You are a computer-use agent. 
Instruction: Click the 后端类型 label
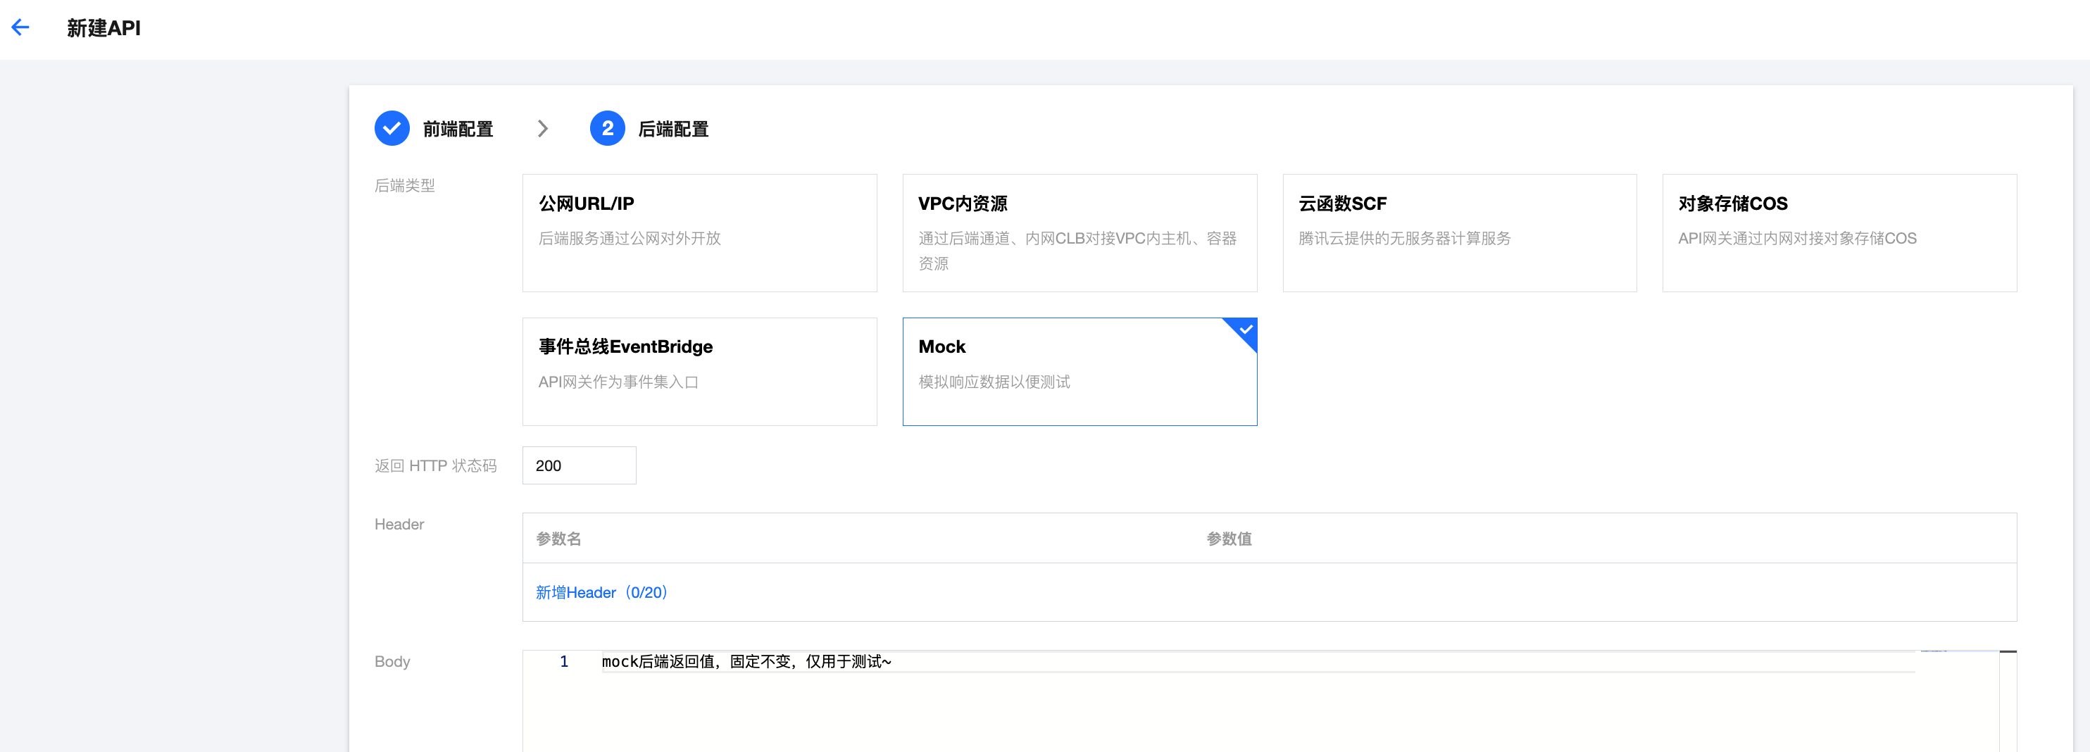405,186
